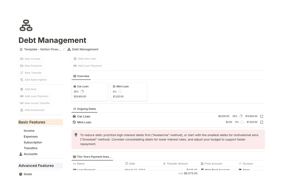Open the Transfers page link
The image size is (283, 176).
pyautogui.click(x=31, y=148)
